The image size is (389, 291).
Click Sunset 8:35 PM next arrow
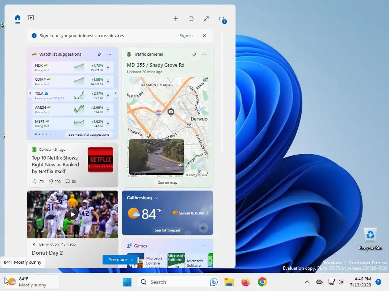(x=207, y=213)
